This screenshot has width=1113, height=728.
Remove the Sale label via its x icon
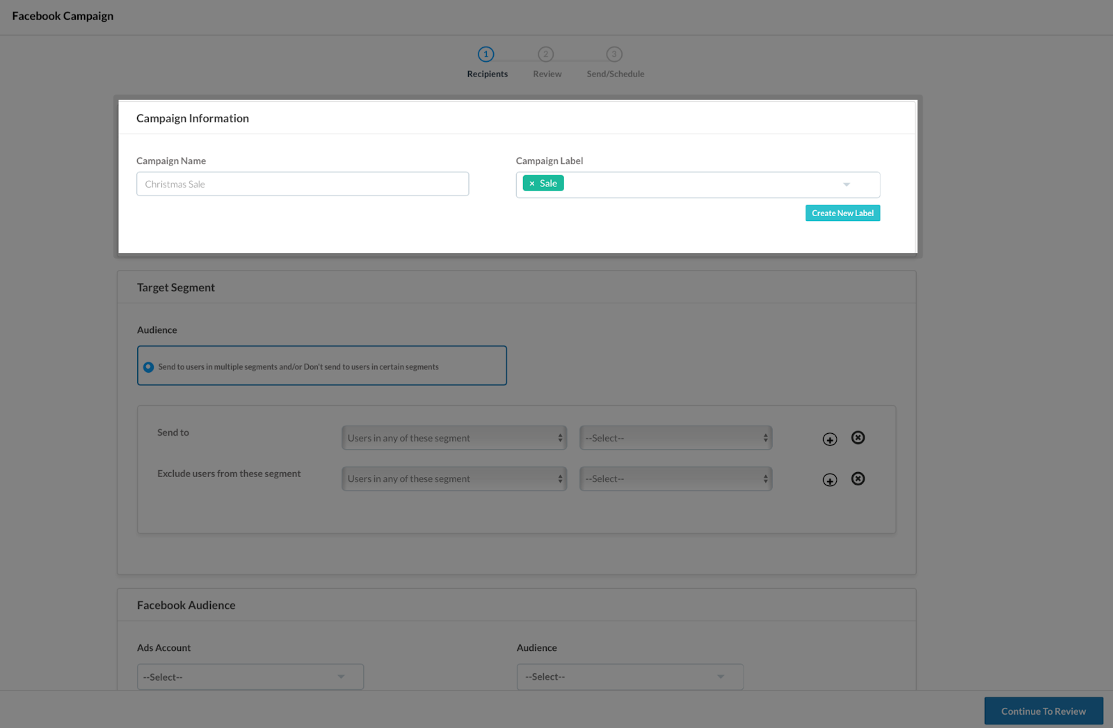[532, 184]
